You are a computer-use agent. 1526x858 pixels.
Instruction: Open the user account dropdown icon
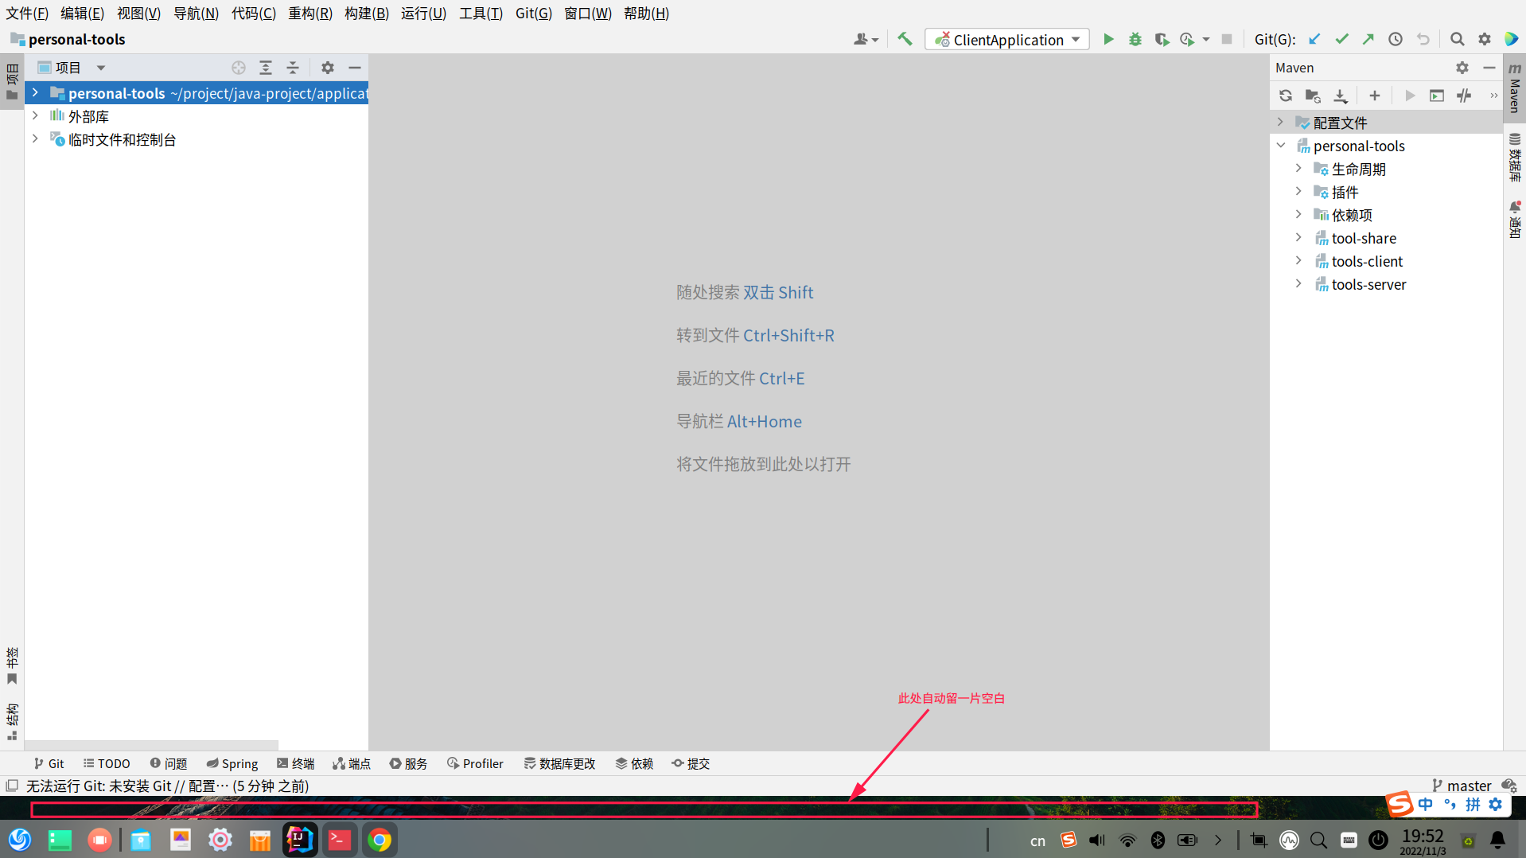(x=866, y=39)
